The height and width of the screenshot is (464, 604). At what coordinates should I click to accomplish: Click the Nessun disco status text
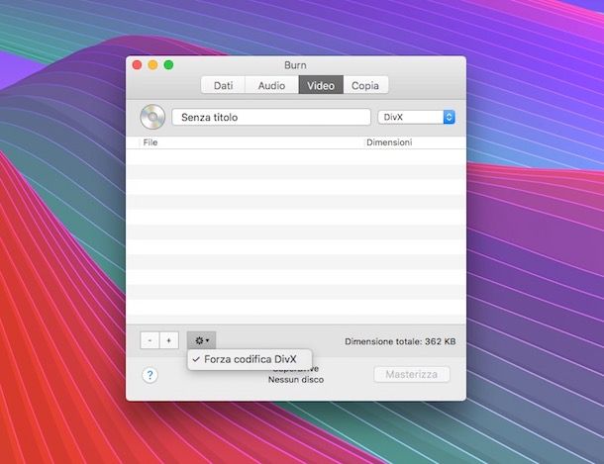tap(296, 379)
